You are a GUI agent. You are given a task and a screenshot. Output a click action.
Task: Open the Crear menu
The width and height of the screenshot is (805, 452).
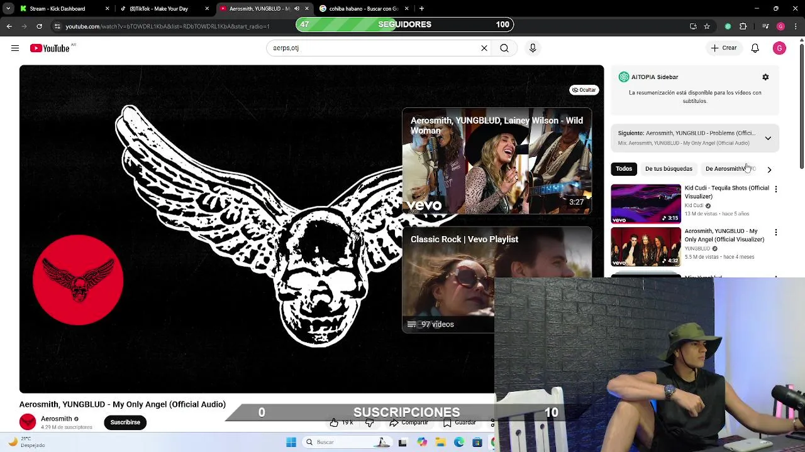(x=724, y=48)
